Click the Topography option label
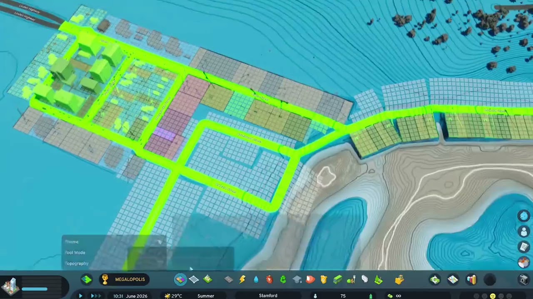Viewport: 533px width, 299px height. point(77,263)
